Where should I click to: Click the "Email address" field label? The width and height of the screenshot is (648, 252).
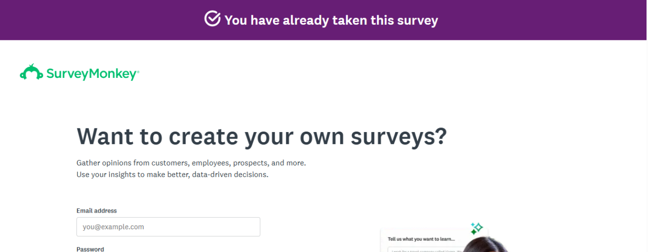point(97,211)
